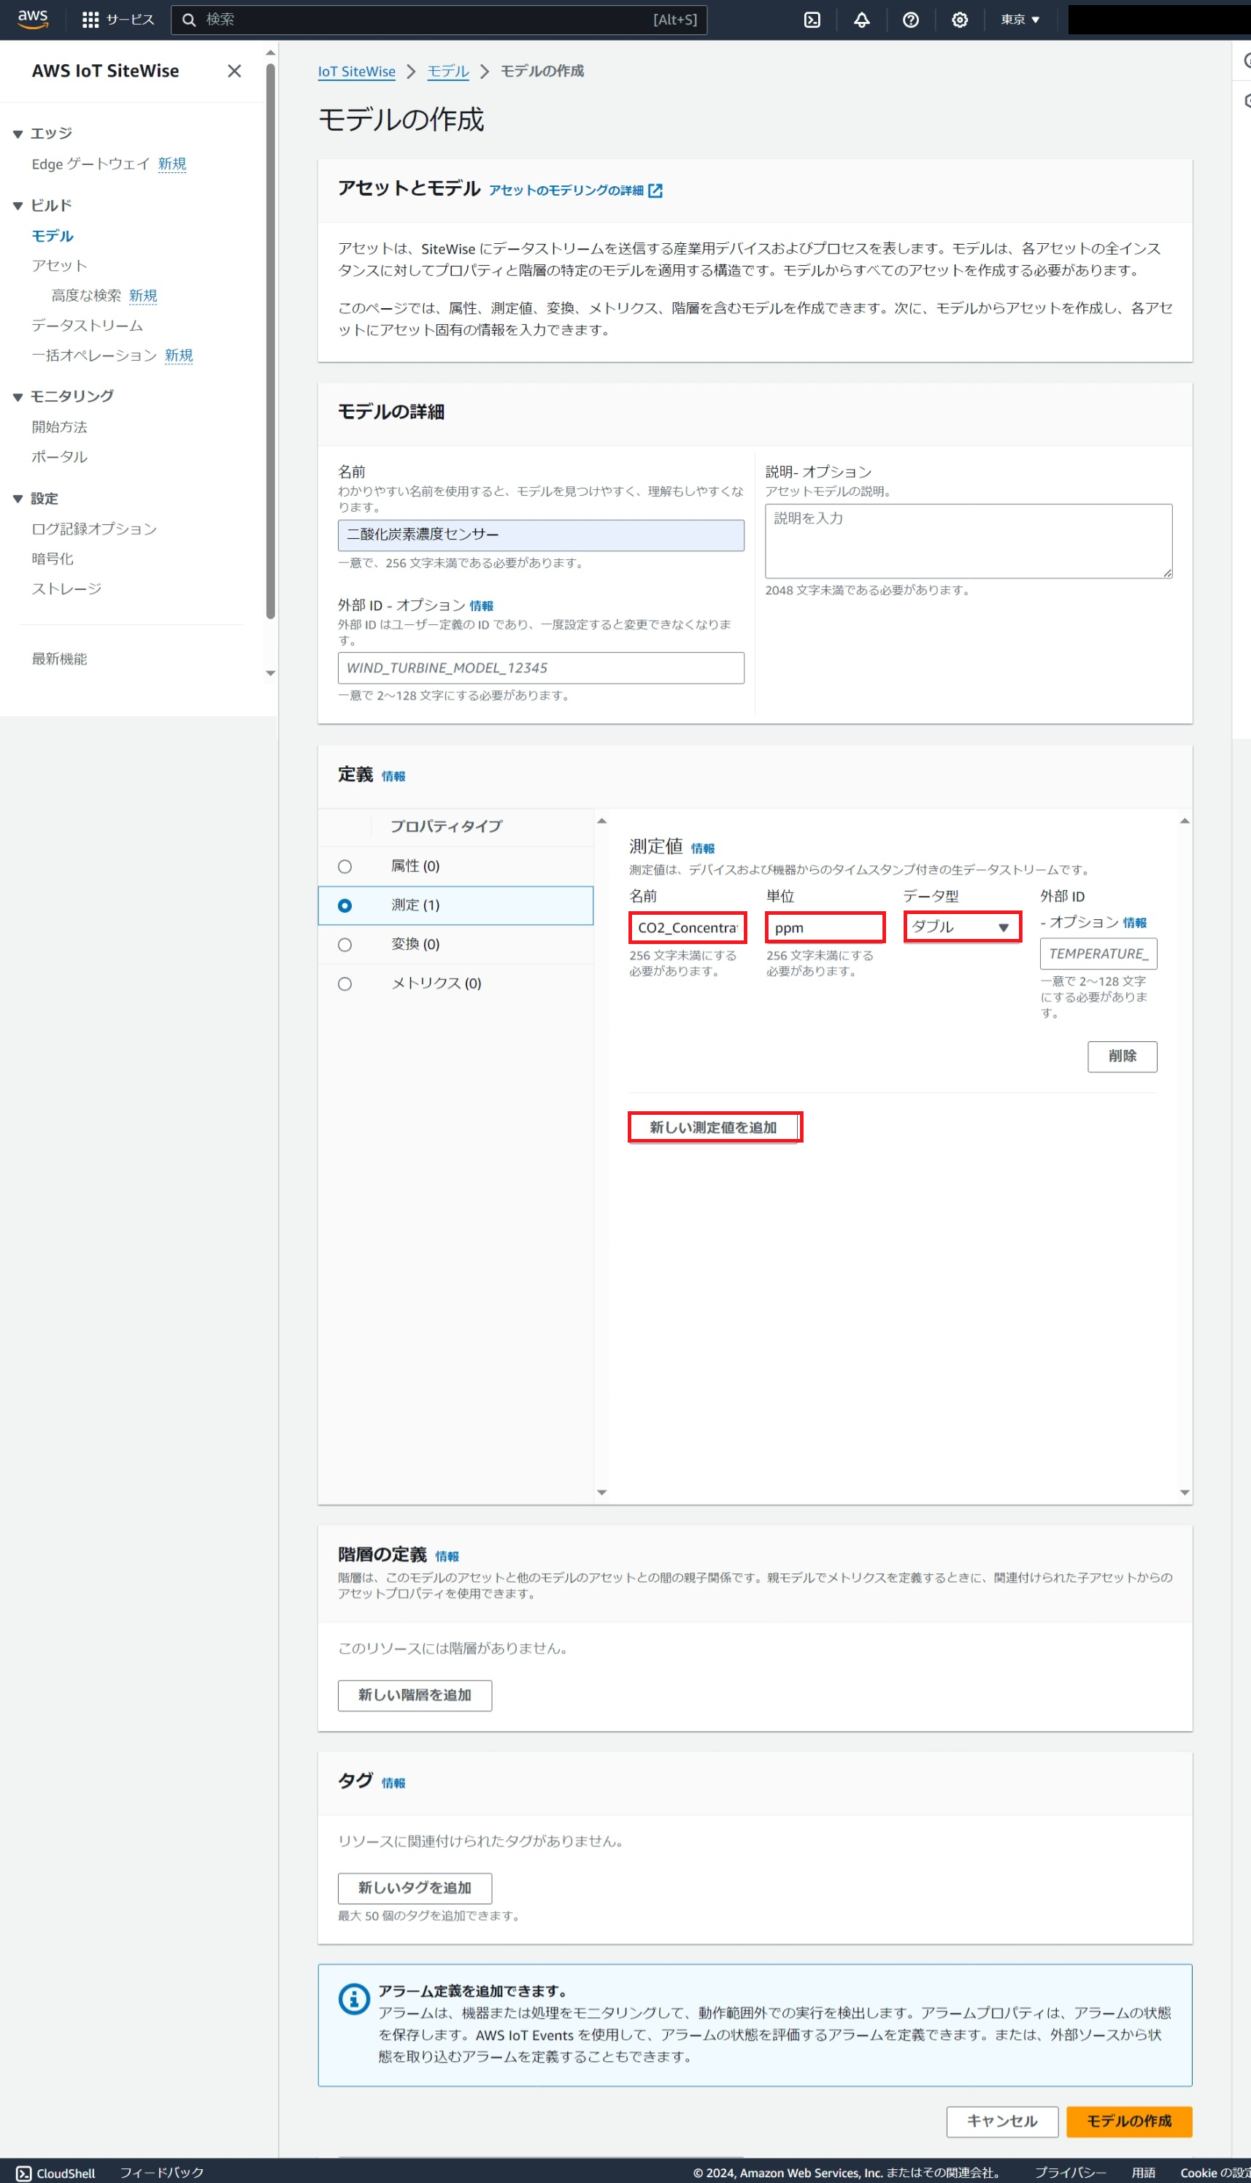
Task: Open ポータル in the sidebar
Action: click(59, 457)
